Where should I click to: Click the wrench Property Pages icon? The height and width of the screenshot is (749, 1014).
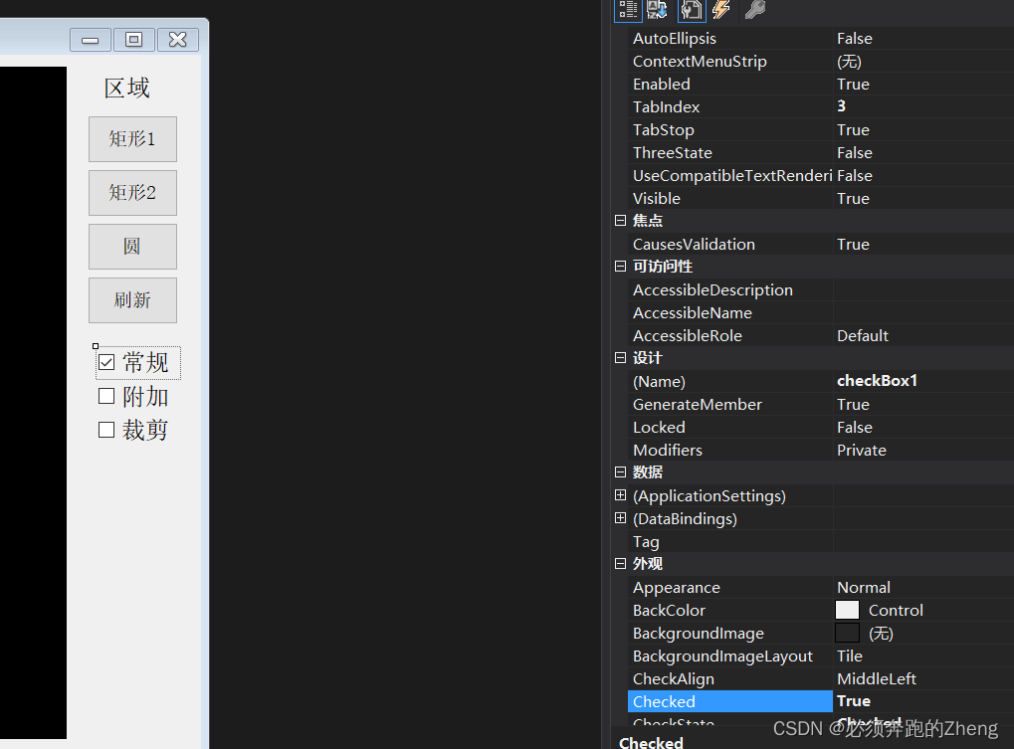click(x=754, y=10)
